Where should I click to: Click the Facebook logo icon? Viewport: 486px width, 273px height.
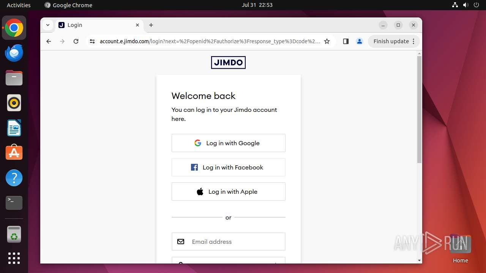[194, 167]
